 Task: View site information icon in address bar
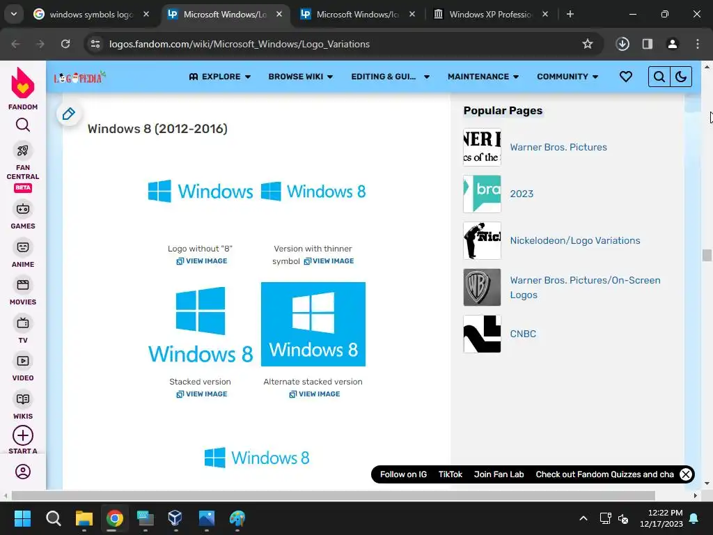click(x=95, y=44)
